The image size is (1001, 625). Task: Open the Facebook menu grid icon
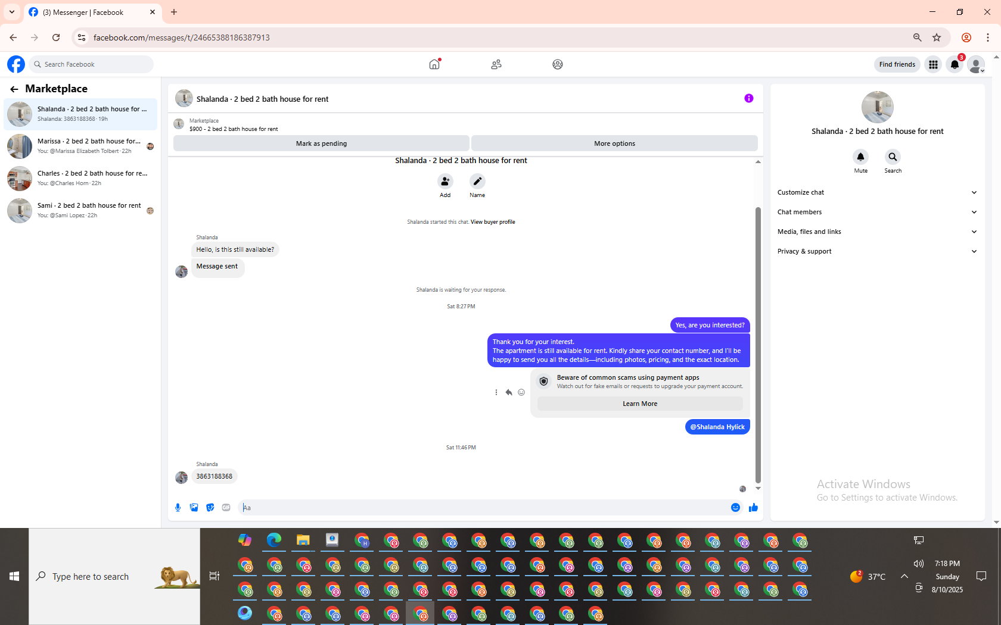pos(933,64)
